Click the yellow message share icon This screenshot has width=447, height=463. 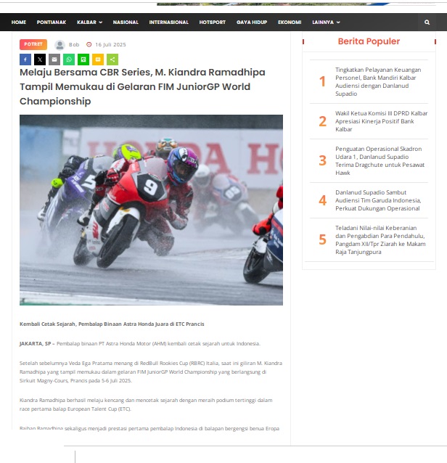98,60
